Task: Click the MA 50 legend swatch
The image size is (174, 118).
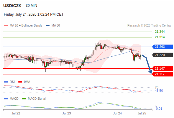Action: click(x=48, y=26)
